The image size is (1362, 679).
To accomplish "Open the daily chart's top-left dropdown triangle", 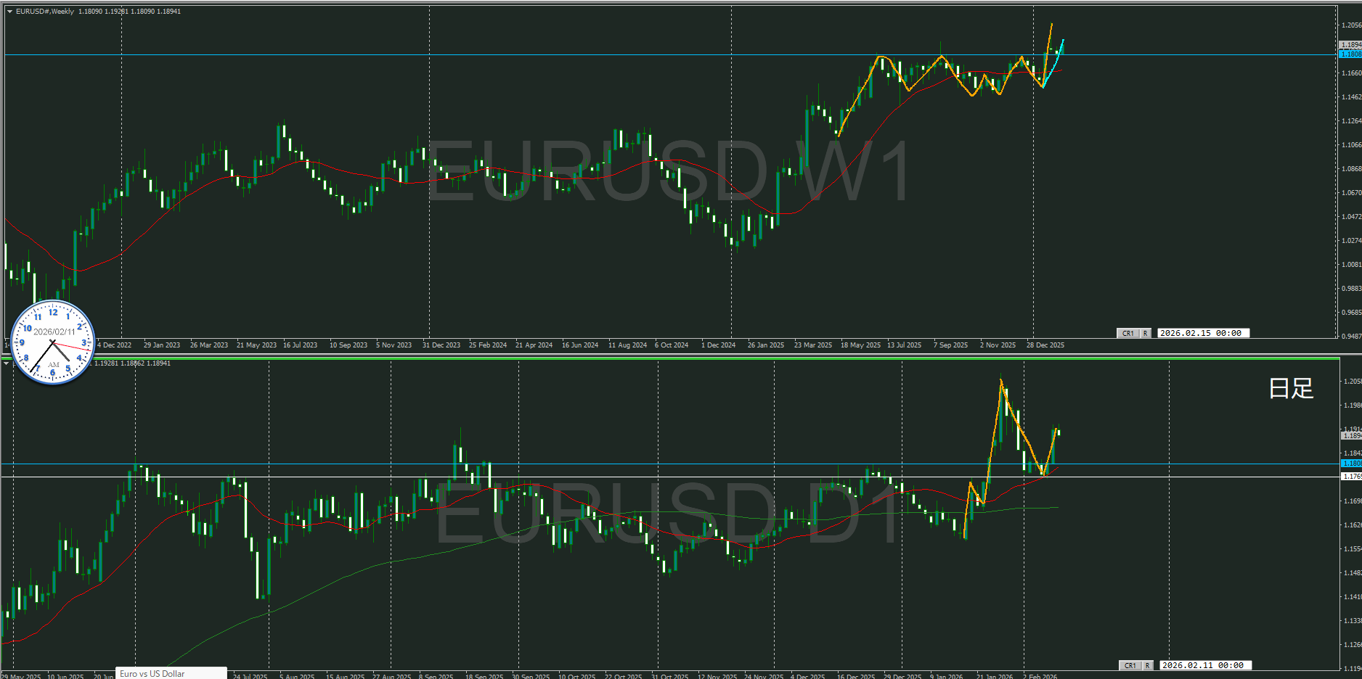I will pos(7,363).
